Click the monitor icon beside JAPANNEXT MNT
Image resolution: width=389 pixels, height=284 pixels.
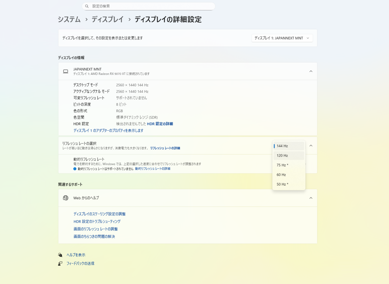pyautogui.click(x=65, y=71)
